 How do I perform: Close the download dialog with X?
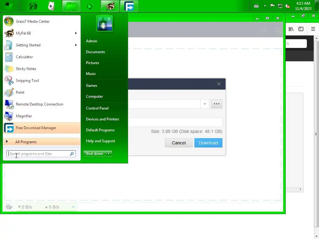tap(219, 84)
